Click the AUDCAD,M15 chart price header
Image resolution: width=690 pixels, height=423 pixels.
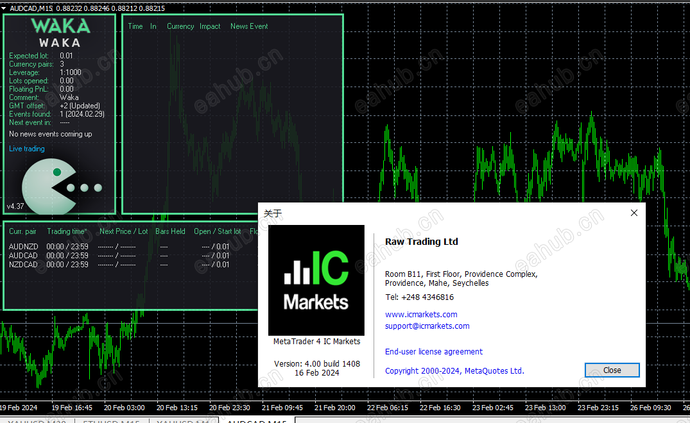[87, 8]
